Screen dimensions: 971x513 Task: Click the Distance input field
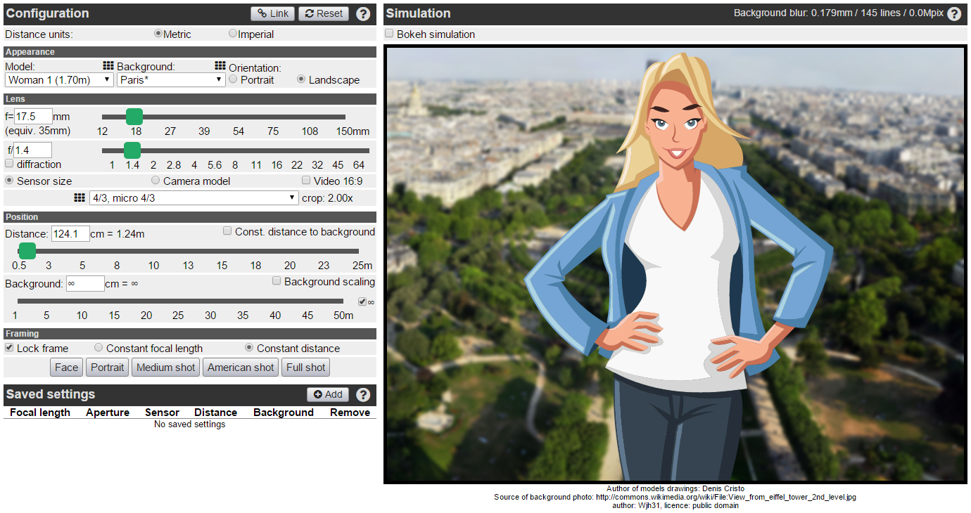[70, 233]
